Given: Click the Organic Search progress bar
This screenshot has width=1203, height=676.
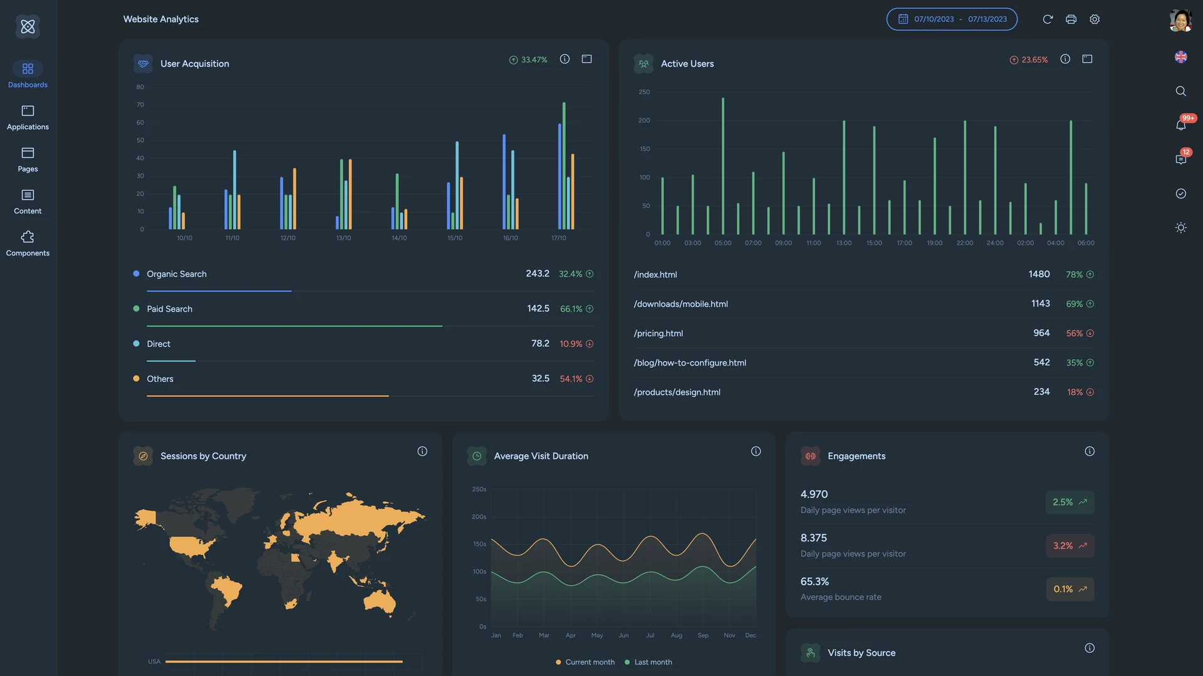Looking at the screenshot, I should point(370,291).
